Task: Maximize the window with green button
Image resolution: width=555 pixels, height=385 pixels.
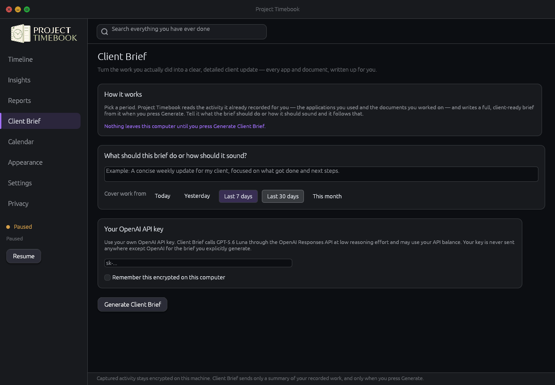Action: click(27, 9)
